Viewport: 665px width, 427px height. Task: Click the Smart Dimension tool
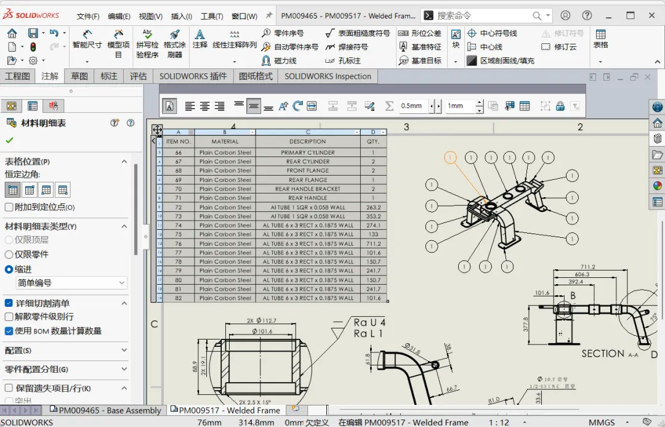[x=87, y=39]
